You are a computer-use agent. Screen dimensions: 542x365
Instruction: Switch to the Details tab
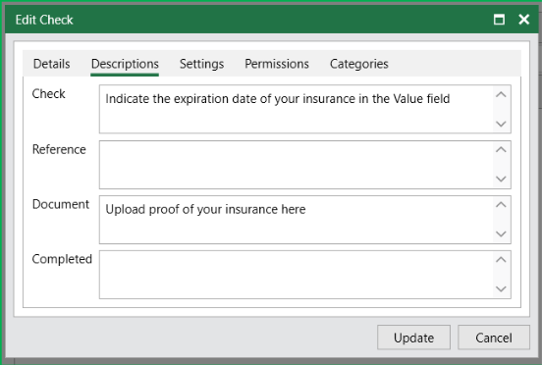[51, 64]
